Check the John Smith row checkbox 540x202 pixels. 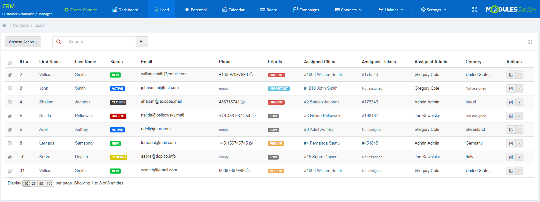tap(10, 88)
